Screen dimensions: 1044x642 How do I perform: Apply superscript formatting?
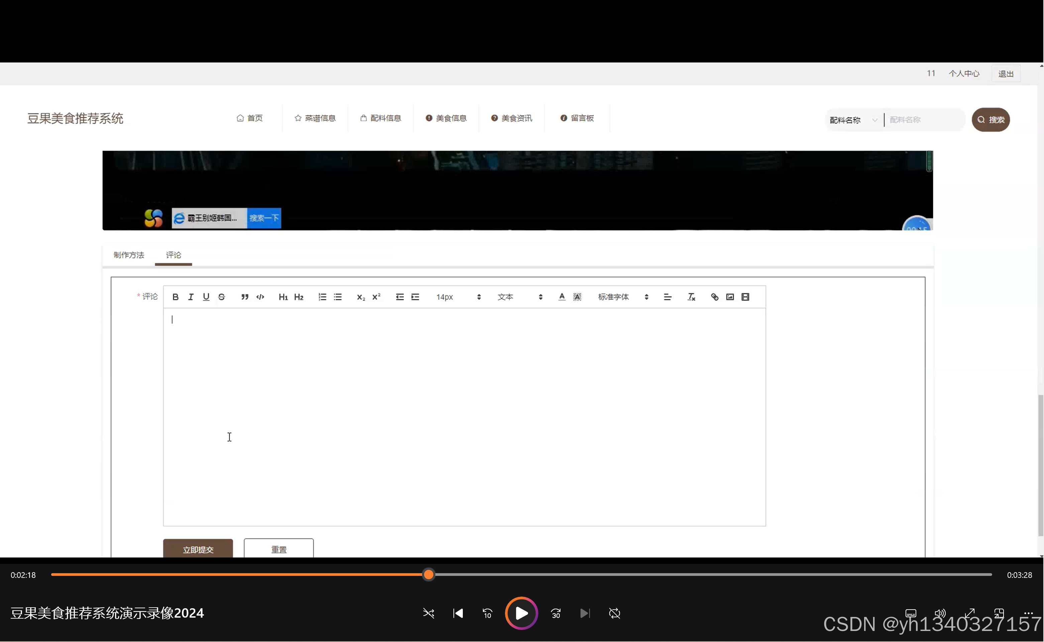coord(376,297)
